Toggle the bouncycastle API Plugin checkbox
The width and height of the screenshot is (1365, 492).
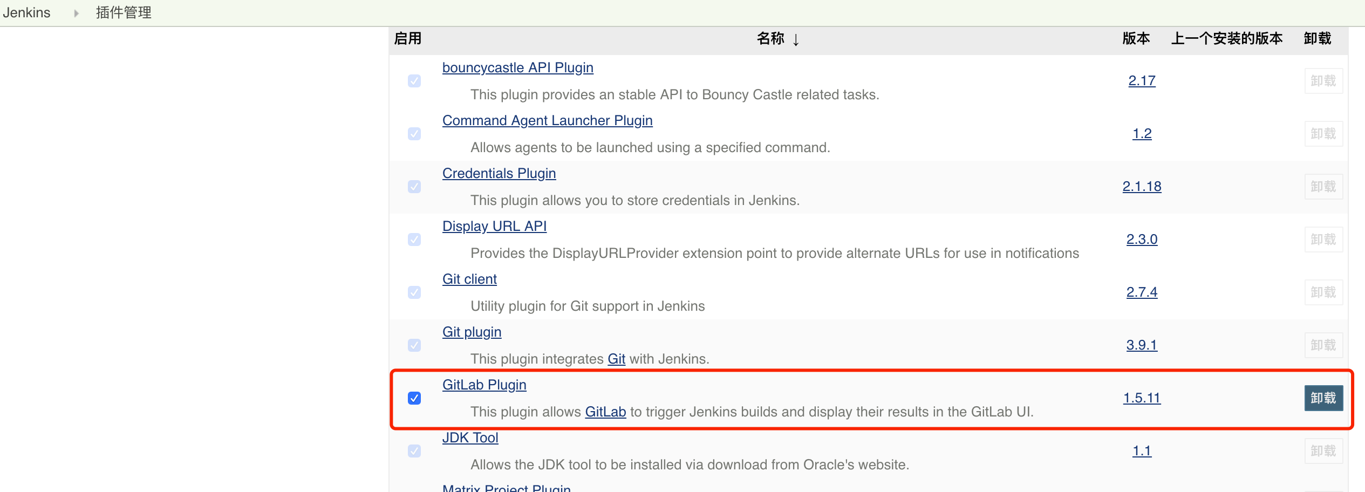pyautogui.click(x=414, y=81)
